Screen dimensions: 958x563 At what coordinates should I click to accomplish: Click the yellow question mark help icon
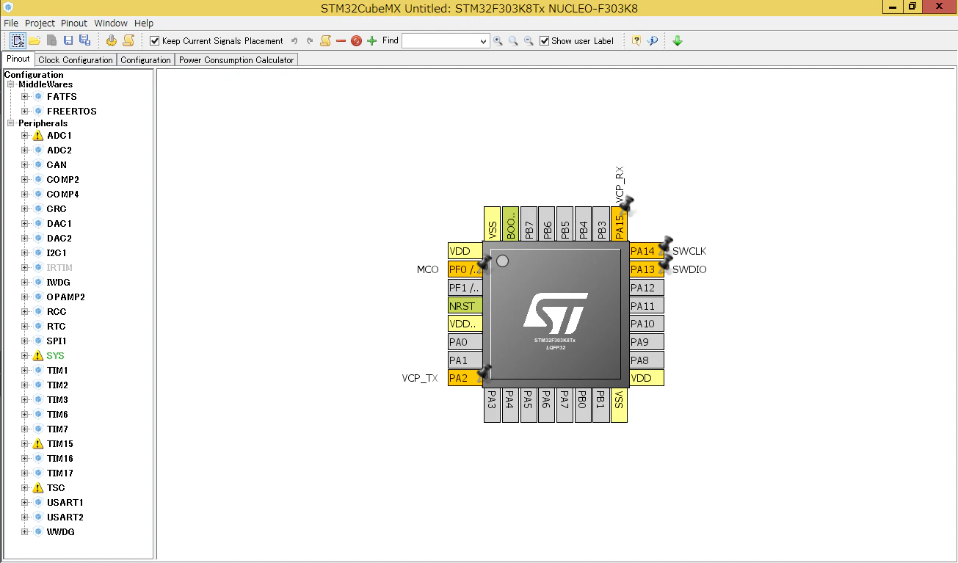click(636, 41)
